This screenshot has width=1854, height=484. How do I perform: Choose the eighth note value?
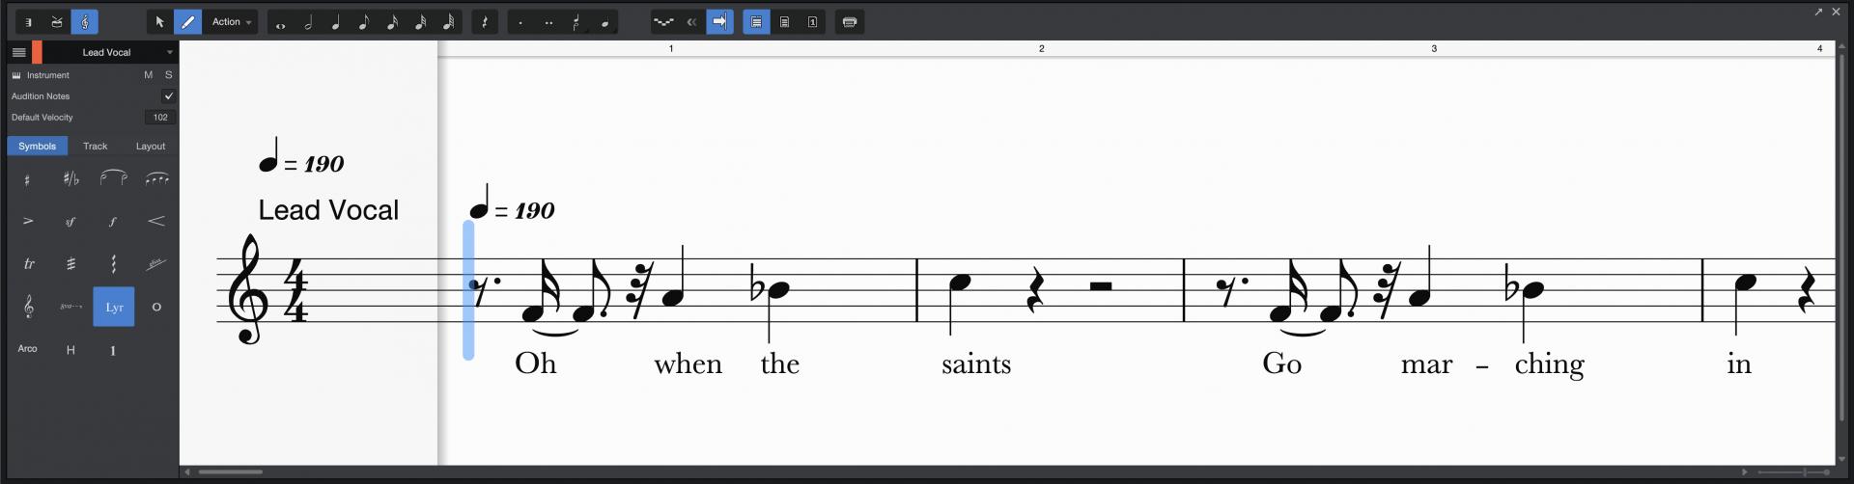[364, 22]
